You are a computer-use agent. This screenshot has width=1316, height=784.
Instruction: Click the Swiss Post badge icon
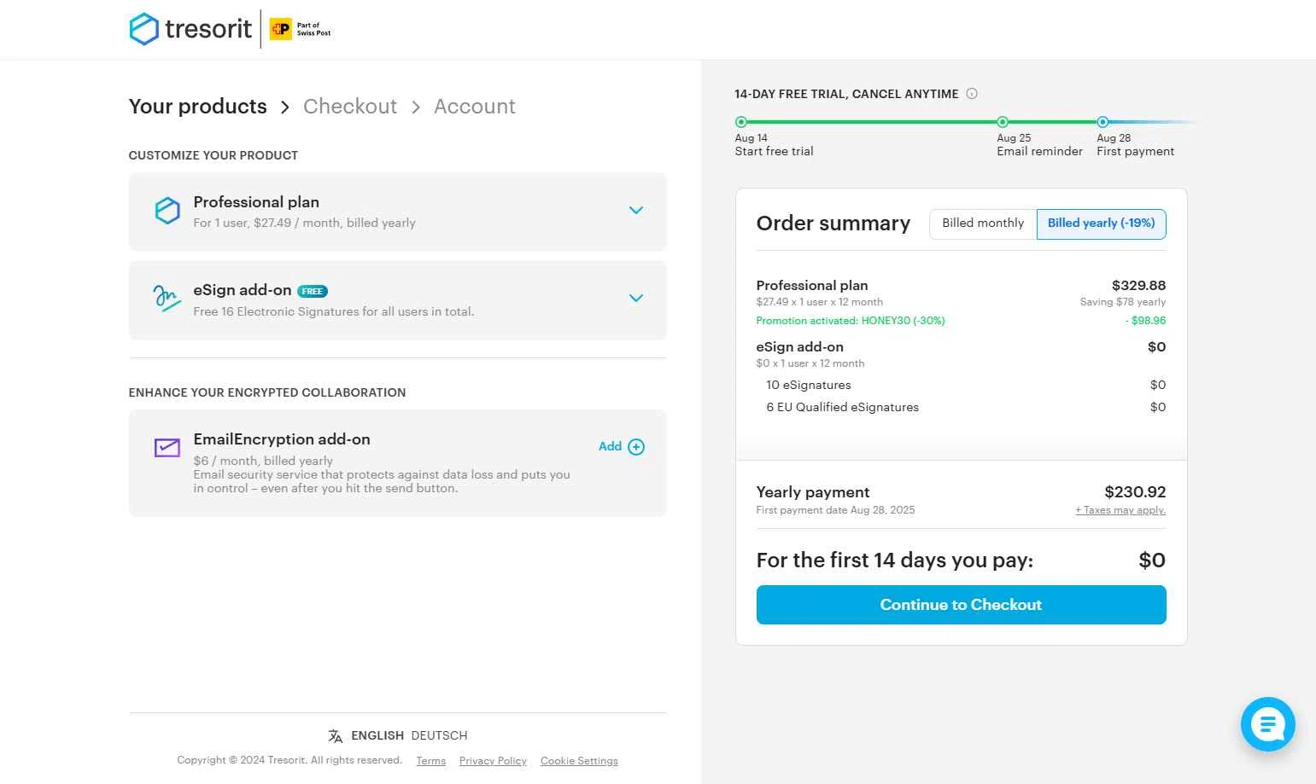280,29
